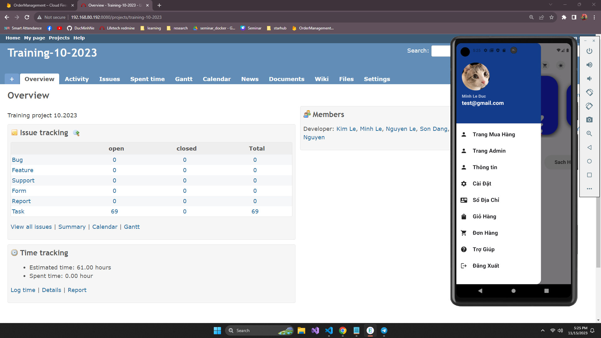Click the Log time link

23,290
